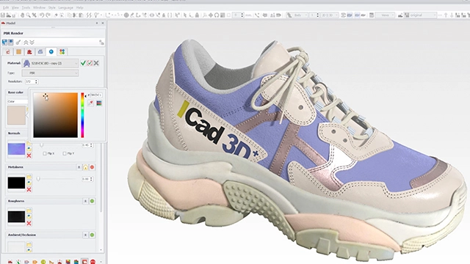Viewport: 470px width, 264px height.
Task: Open the Edit menu
Action: pyautogui.click(x=6, y=7)
